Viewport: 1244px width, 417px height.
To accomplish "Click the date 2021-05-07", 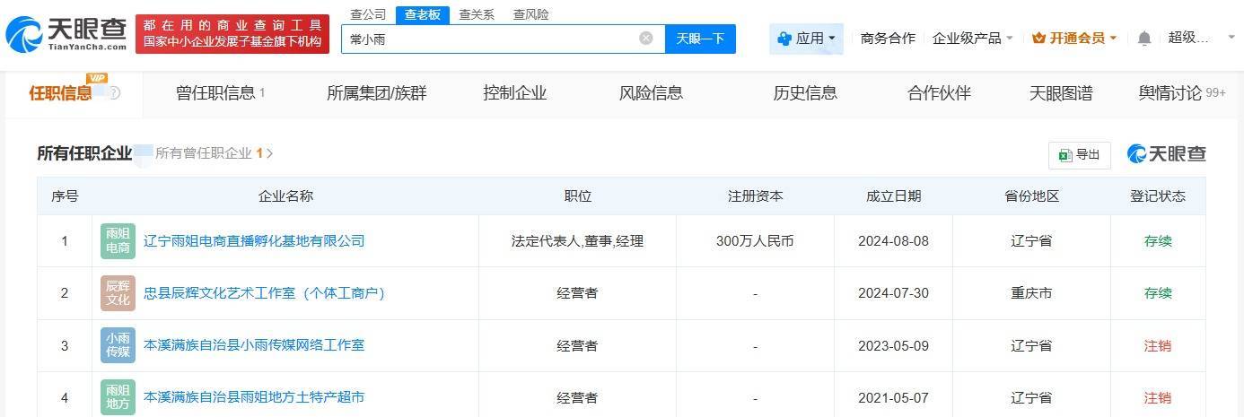I will [x=893, y=397].
